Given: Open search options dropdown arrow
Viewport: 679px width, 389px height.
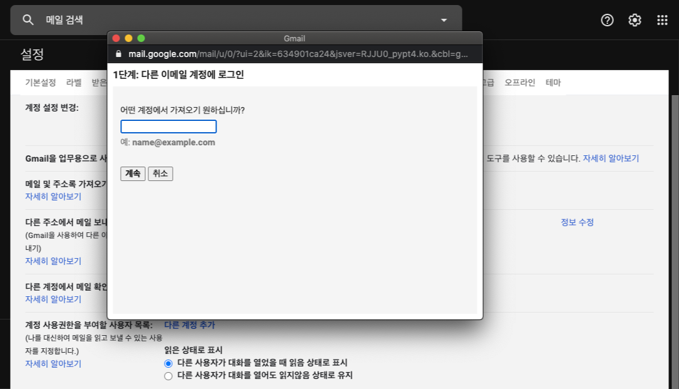Looking at the screenshot, I should (444, 20).
